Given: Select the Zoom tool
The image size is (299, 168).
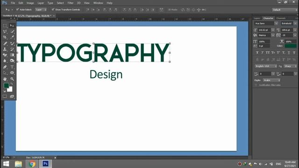Looking at the screenshot, I should coord(12,79).
